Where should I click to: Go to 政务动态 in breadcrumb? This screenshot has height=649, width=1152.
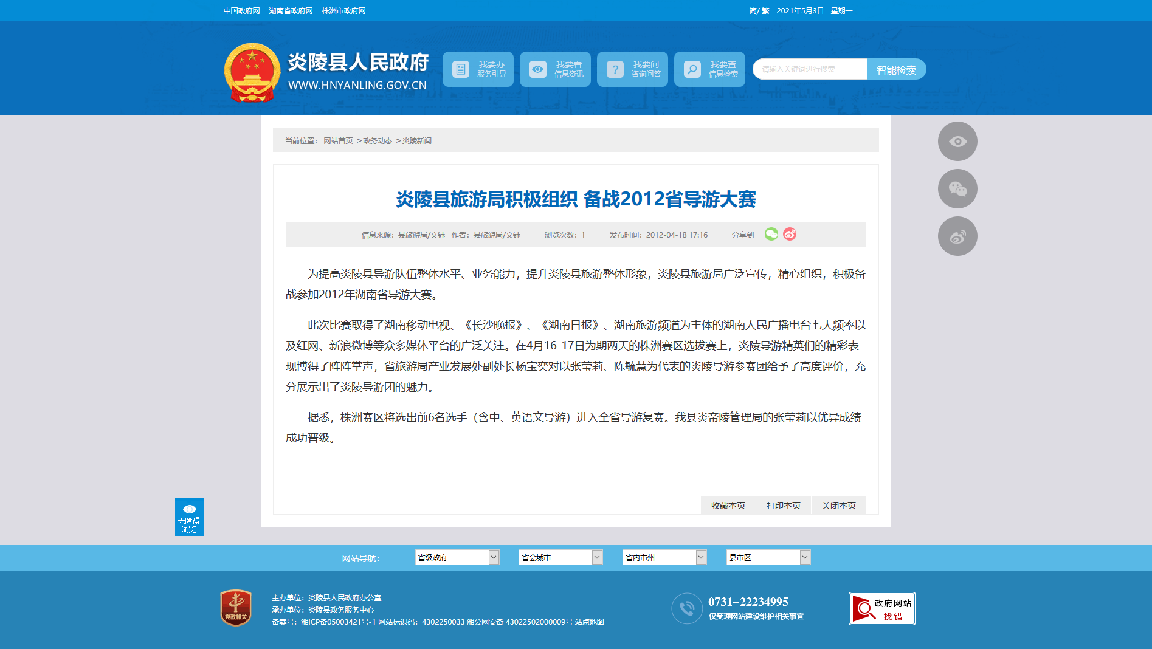click(378, 141)
